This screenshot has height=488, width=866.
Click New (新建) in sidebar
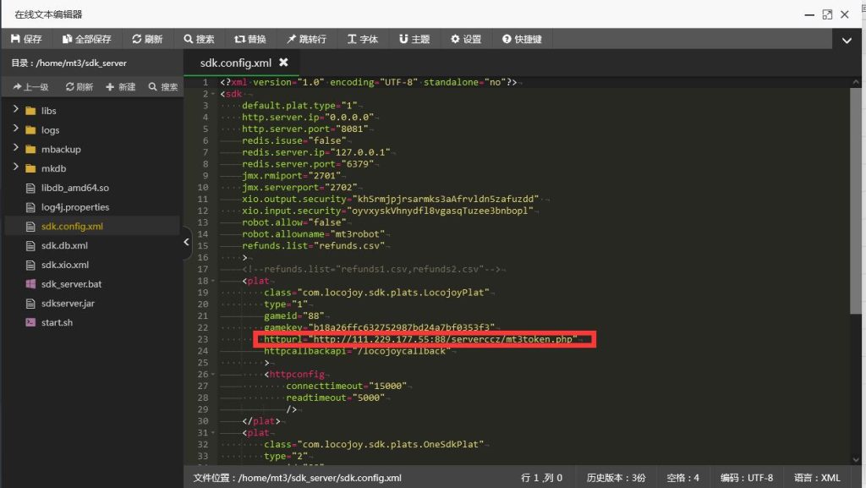pyautogui.click(x=120, y=87)
